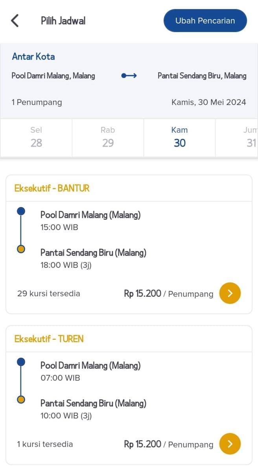Tap the back arrow icon
Image resolution: width=258 pixels, height=472 pixels.
tap(15, 20)
